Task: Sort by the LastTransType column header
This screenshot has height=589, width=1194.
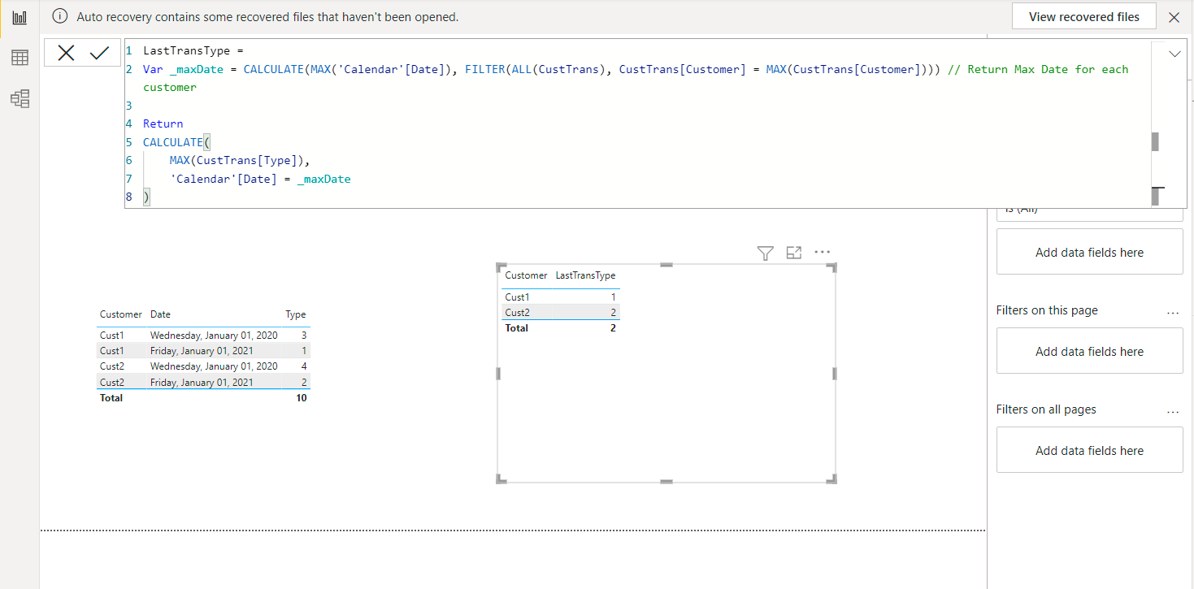Action: pos(585,275)
